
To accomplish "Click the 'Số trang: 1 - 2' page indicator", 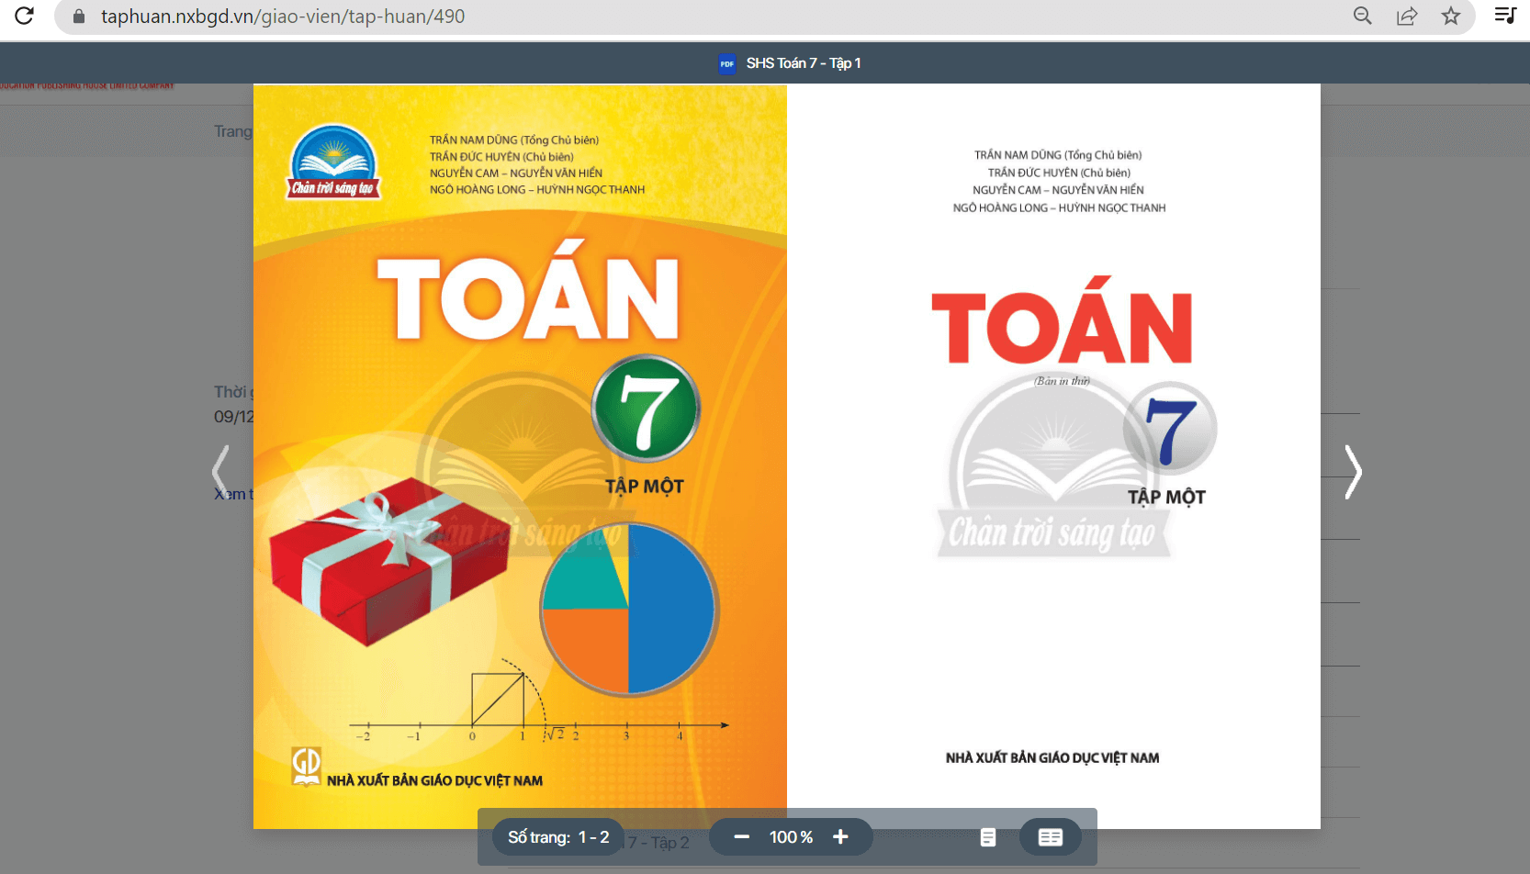I will click(558, 837).
